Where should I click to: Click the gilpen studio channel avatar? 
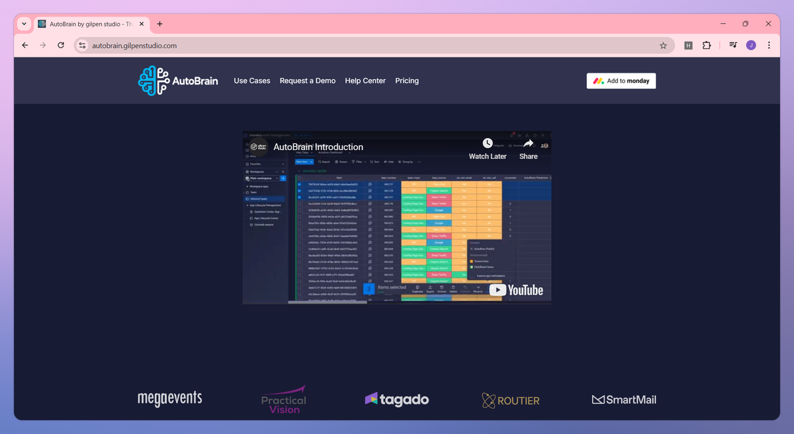[258, 147]
